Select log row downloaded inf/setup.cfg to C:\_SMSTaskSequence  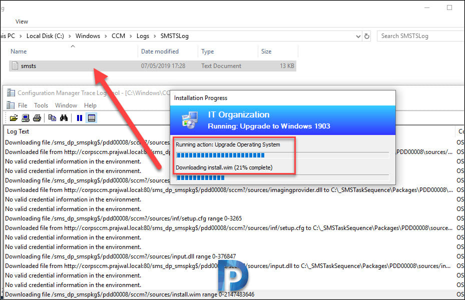229,228
